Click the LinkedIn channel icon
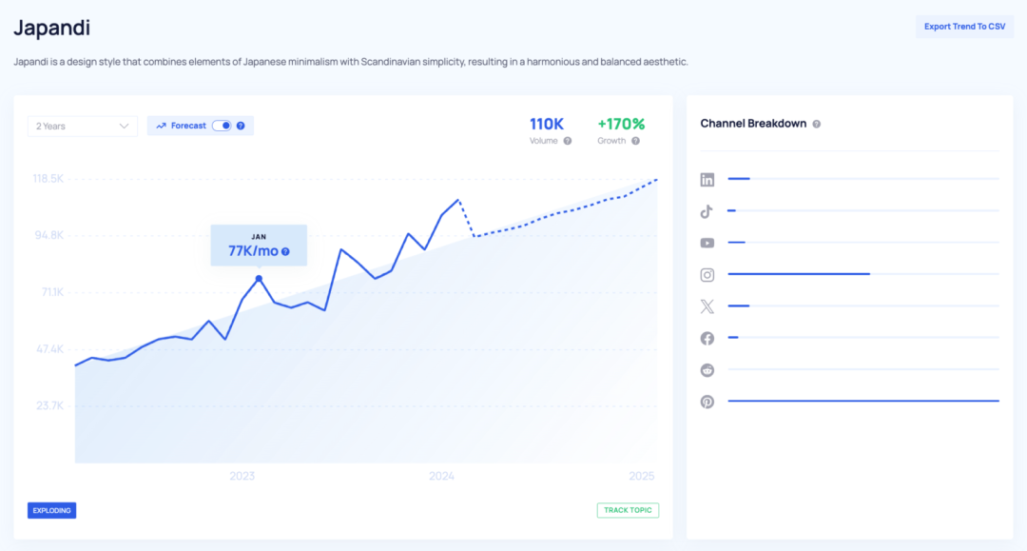 707,180
